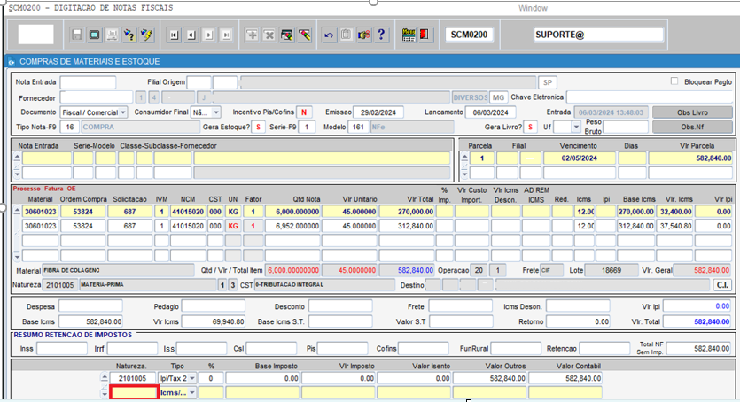Click the yellow Menu toolbar icon
Screen dimensions: 740x402
[409, 35]
